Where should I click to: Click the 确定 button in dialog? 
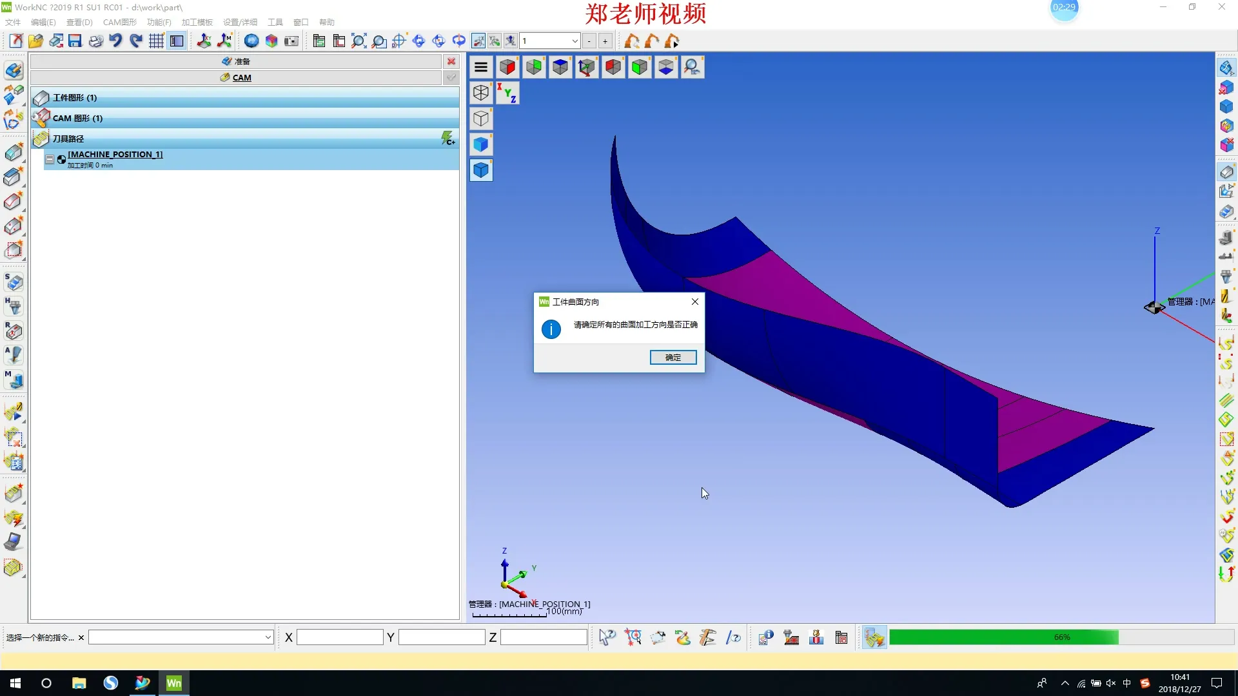coord(673,358)
